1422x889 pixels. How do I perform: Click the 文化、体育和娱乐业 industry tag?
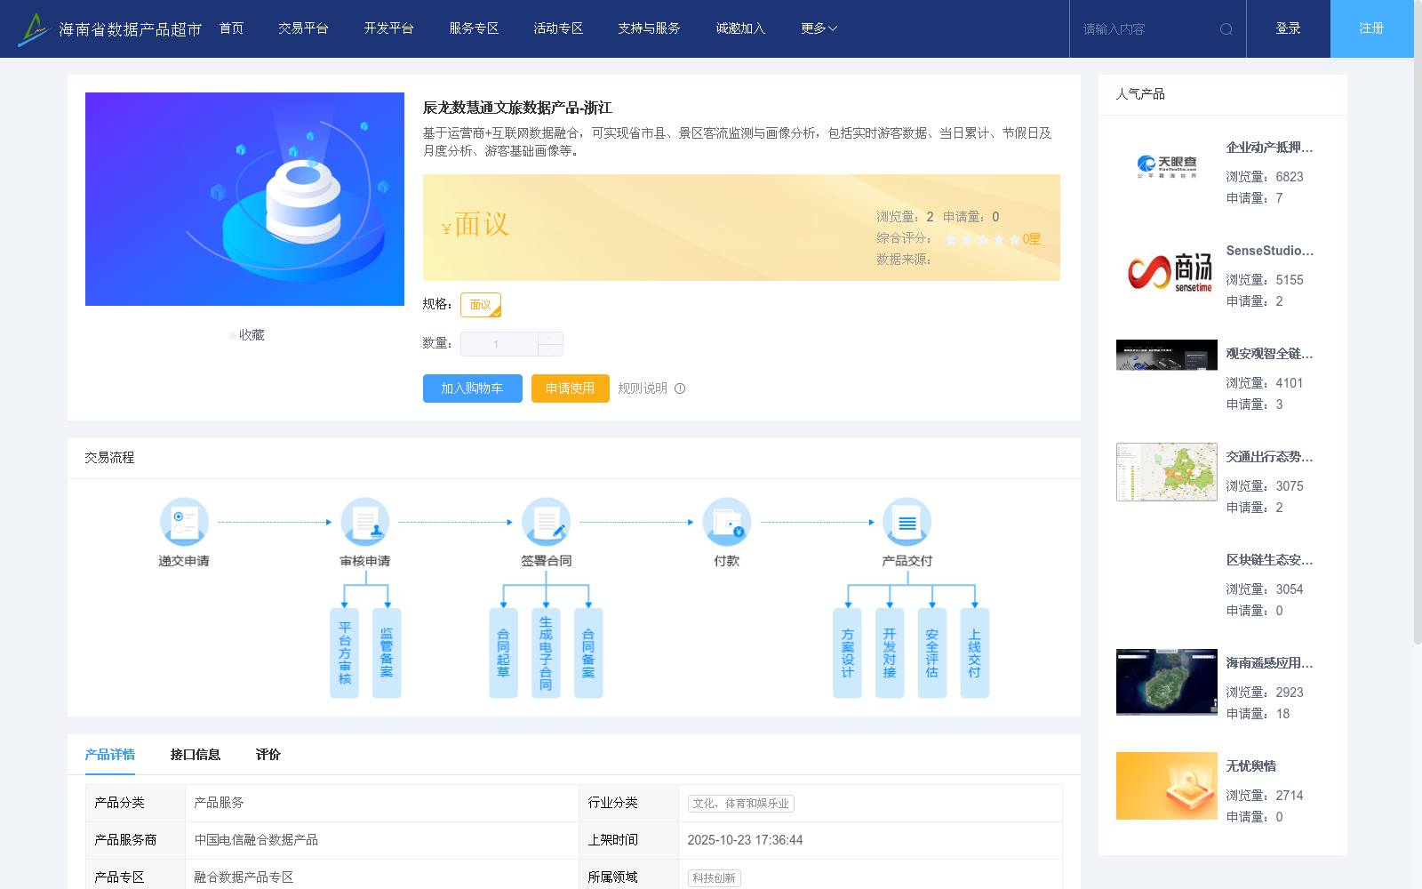click(741, 804)
